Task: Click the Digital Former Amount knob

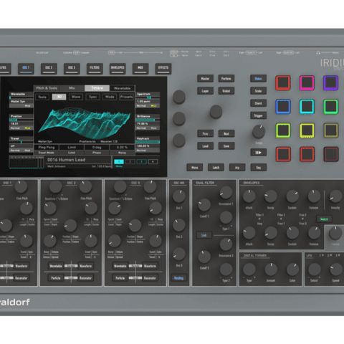Action: 271,269
